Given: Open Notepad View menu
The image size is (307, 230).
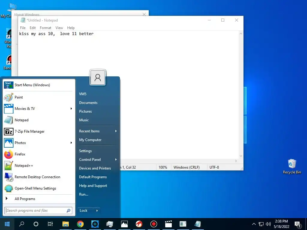Looking at the screenshot, I should coord(59,28).
